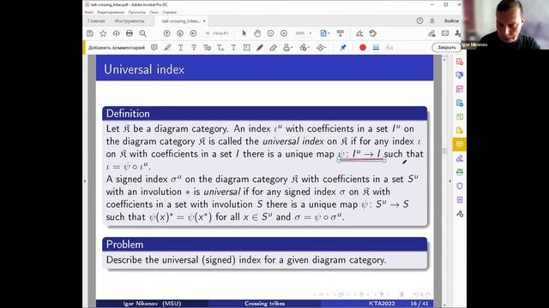
Task: Close the talk-crossing_tribes document tab
Action: point(204,21)
